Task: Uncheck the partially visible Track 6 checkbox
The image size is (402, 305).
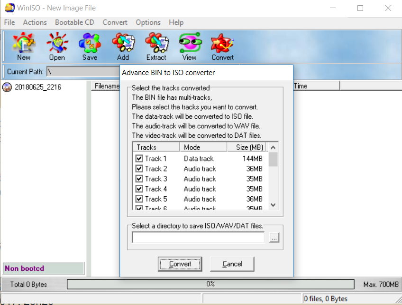Action: point(139,208)
